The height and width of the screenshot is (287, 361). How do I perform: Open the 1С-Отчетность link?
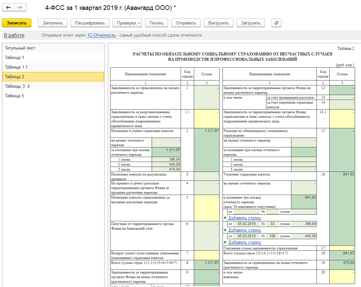pos(101,35)
